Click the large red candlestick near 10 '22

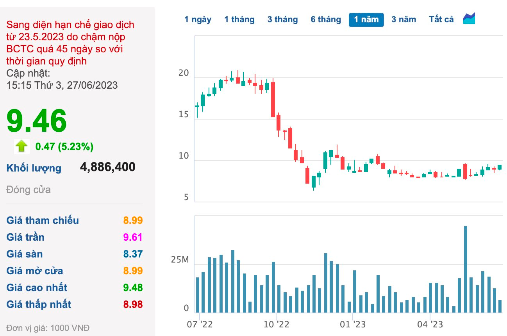[x=273, y=99]
